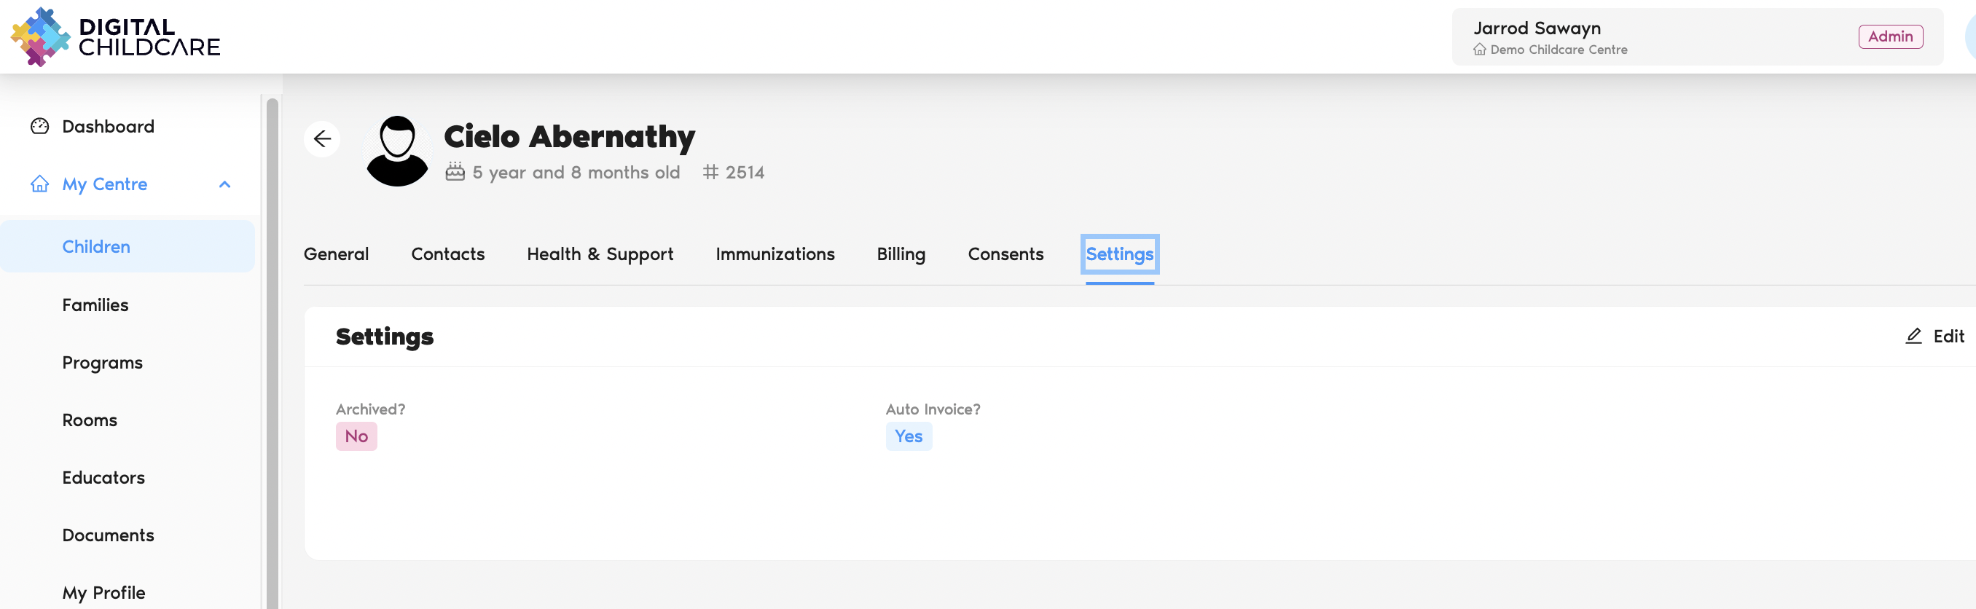Click Cielo Abernathy's avatar image
Image resolution: width=1976 pixels, height=609 pixels.
(397, 150)
